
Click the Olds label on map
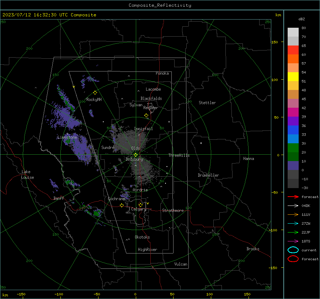pos(135,148)
